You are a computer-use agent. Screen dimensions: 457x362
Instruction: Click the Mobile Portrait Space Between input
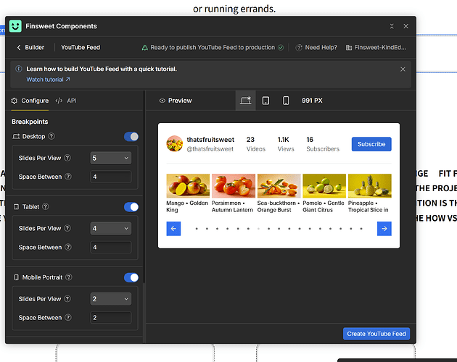tap(111, 318)
